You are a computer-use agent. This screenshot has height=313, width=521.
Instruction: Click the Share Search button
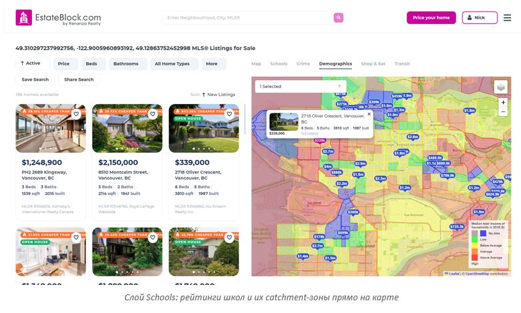(x=79, y=79)
